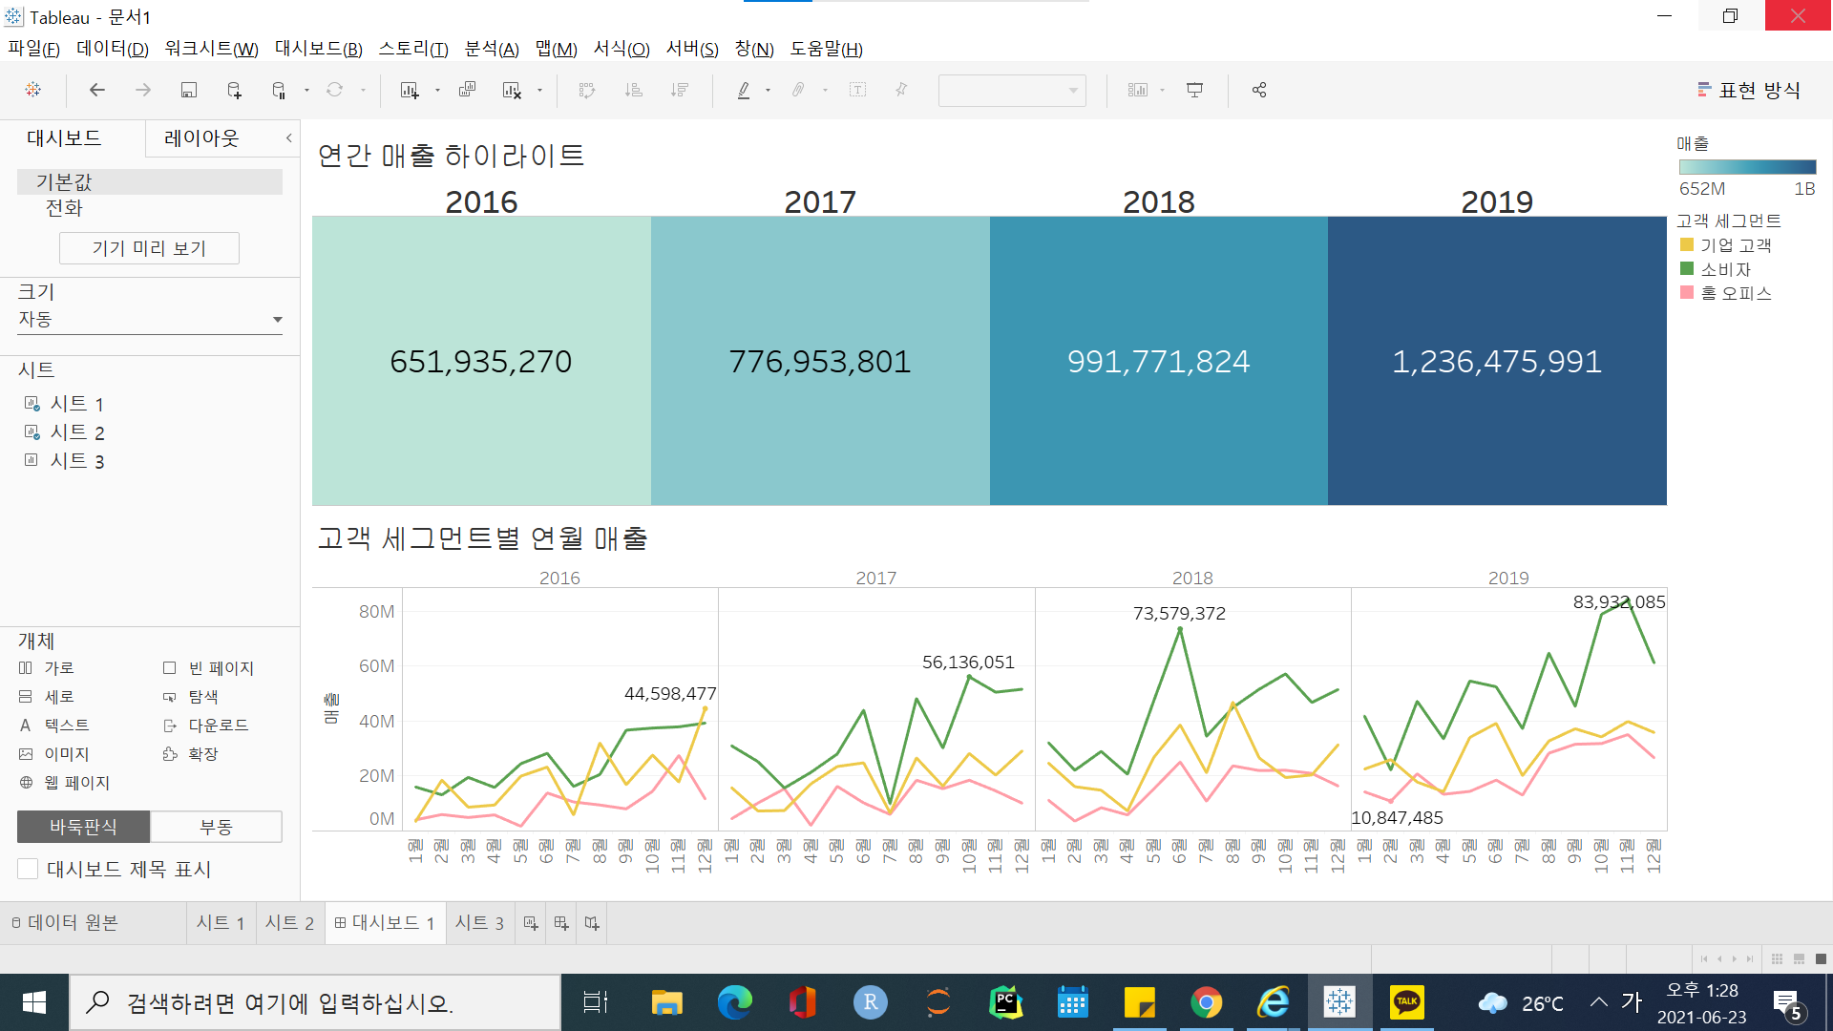Open the 분석(A) menu

click(x=491, y=49)
